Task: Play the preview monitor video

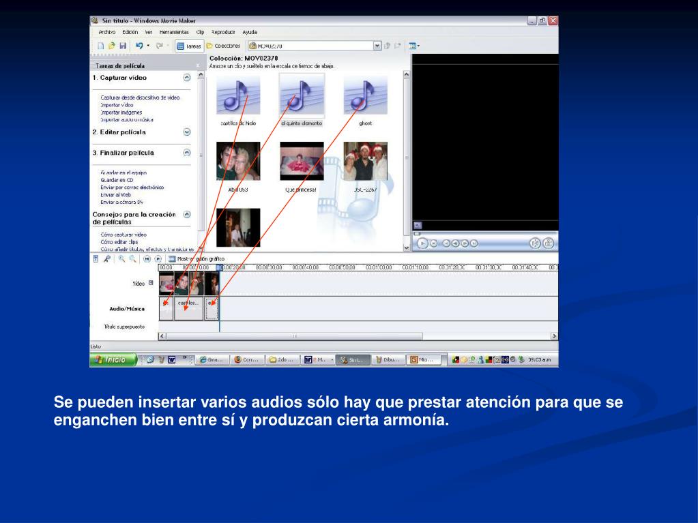Action: 423,243
